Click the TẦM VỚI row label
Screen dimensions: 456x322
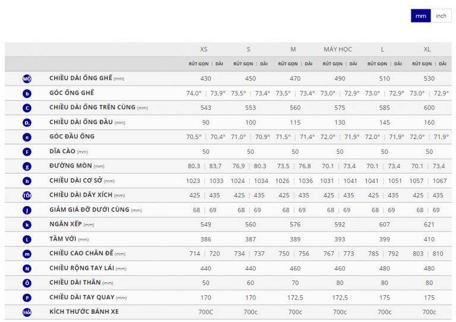62,239
